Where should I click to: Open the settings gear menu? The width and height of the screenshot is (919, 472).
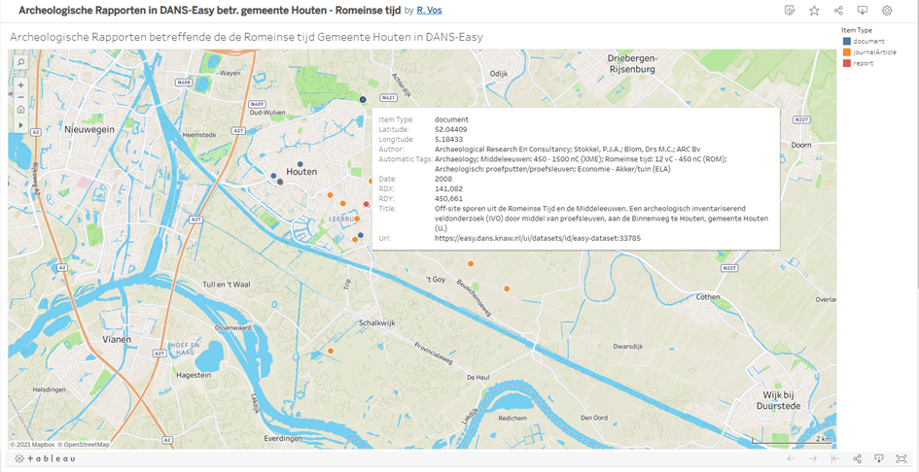pyautogui.click(x=887, y=11)
